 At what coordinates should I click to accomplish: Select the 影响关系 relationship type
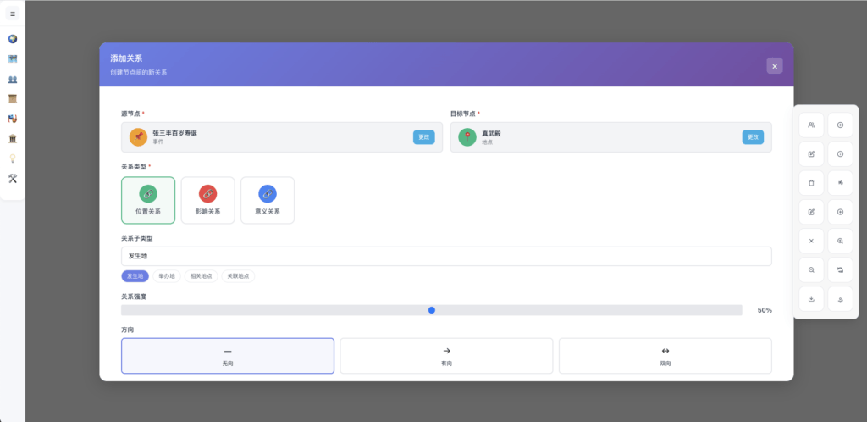tap(208, 200)
